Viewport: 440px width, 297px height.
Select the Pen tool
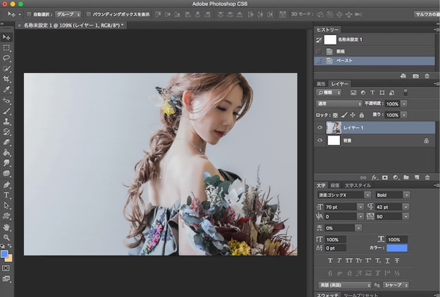coord(6,184)
